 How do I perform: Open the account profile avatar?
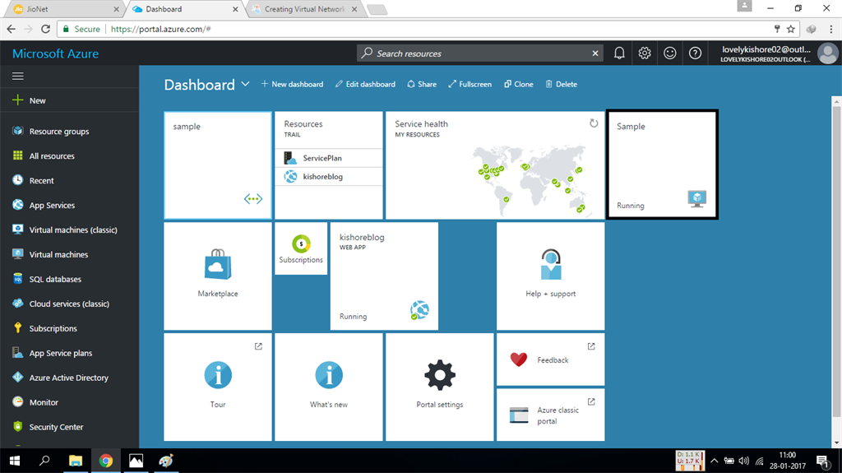[x=827, y=53]
